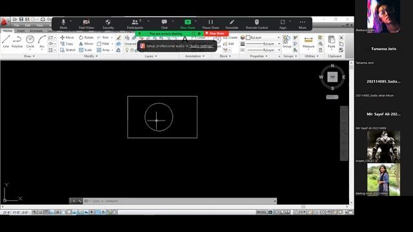Click the Plot print icon in quick access toolbar
Image resolution: width=413 pixels, height=232 pixels.
point(43,19)
